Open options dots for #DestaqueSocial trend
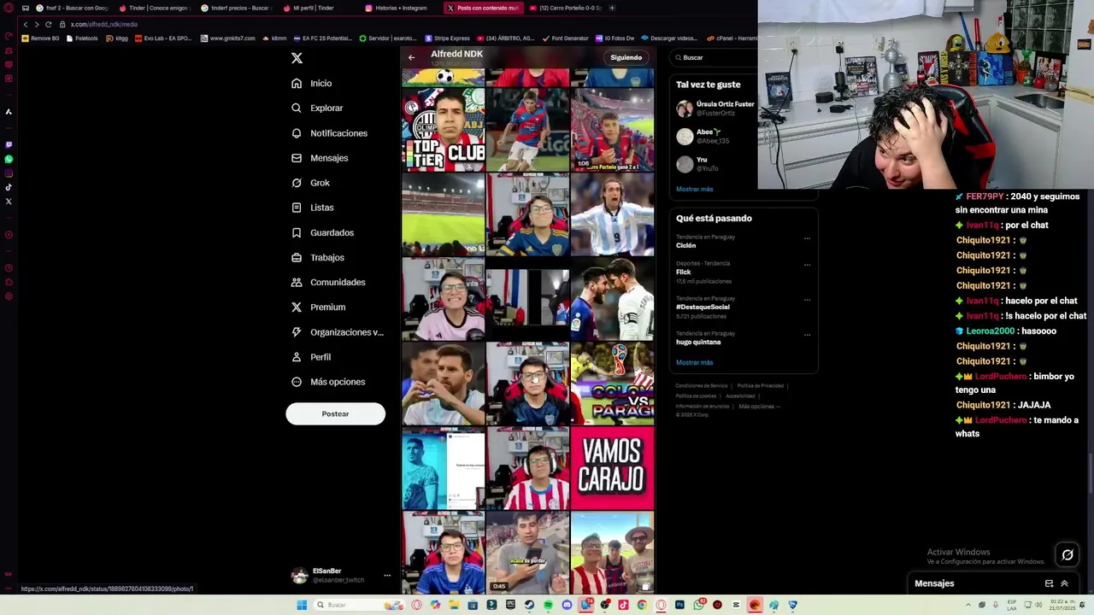1094x615 pixels. [807, 301]
